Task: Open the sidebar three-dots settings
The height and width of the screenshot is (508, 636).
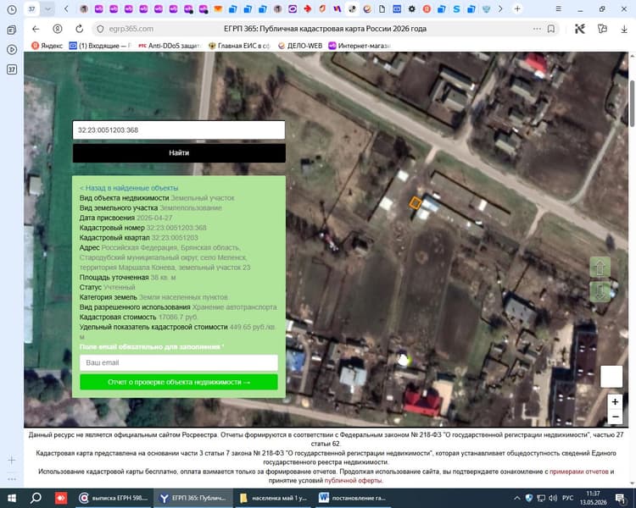Action: coord(12,479)
